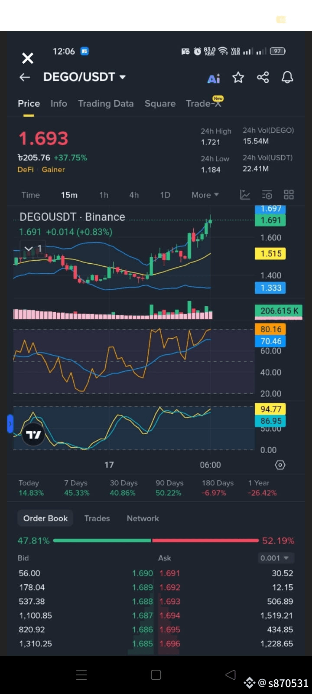Open the chart drawing tools icon
Viewport: 312px width, 694px height.
tap(245, 195)
